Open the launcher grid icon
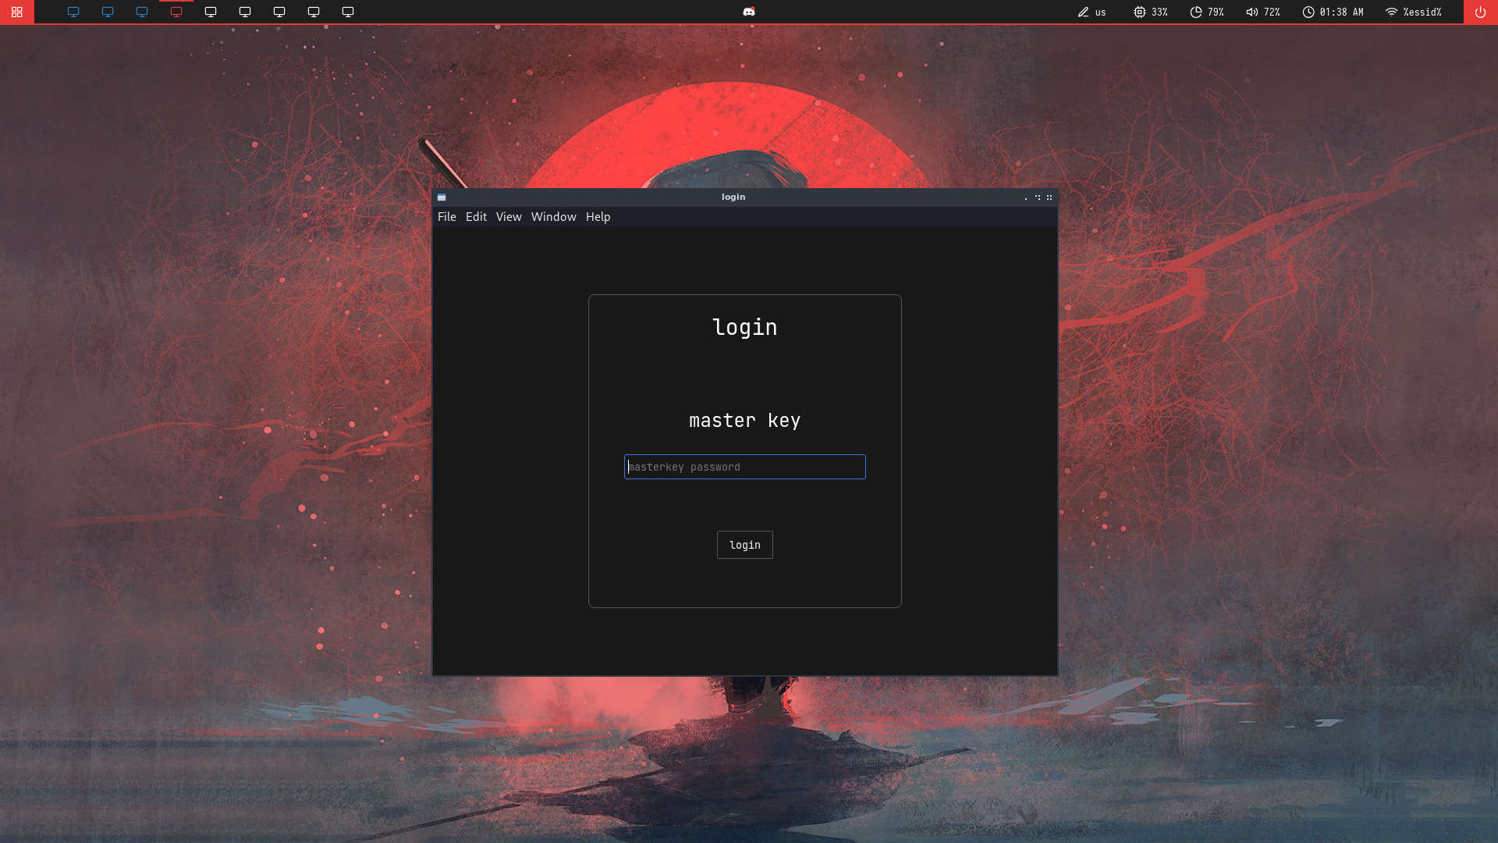The height and width of the screenshot is (843, 1498). point(16,12)
